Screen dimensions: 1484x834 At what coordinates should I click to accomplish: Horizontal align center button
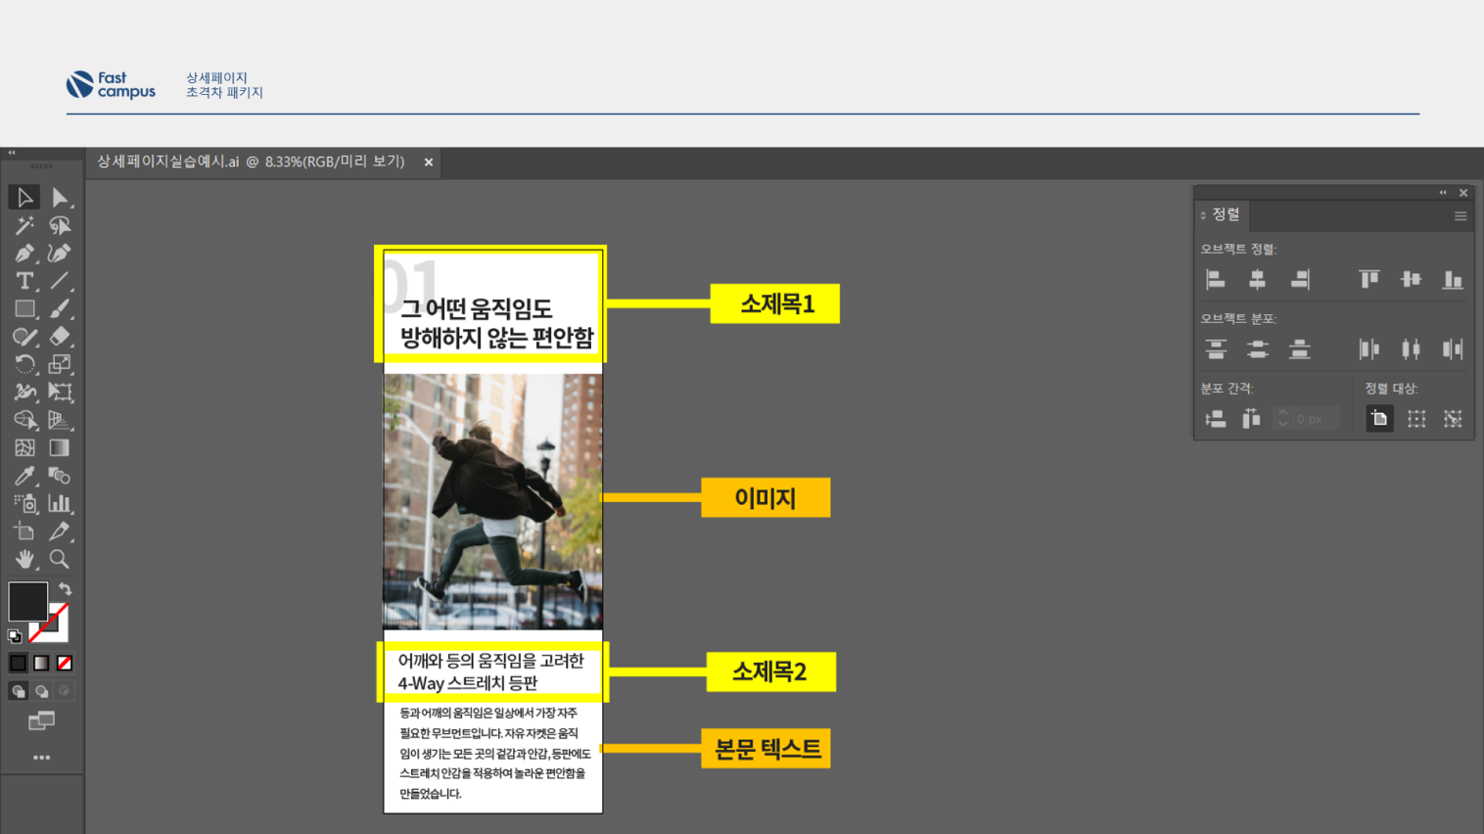[x=1258, y=280]
